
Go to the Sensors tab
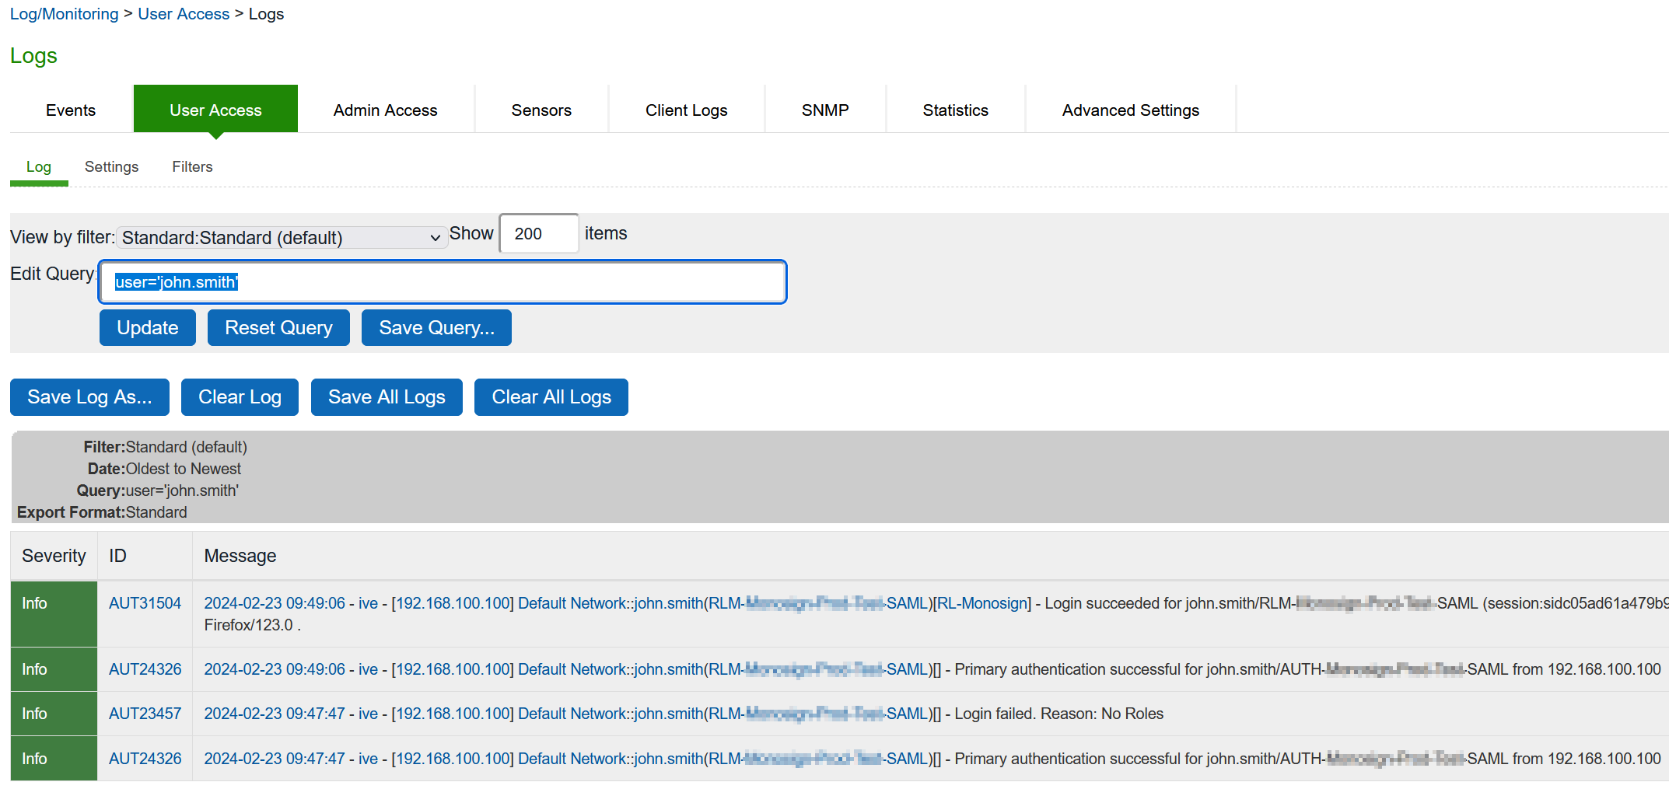coord(541,110)
